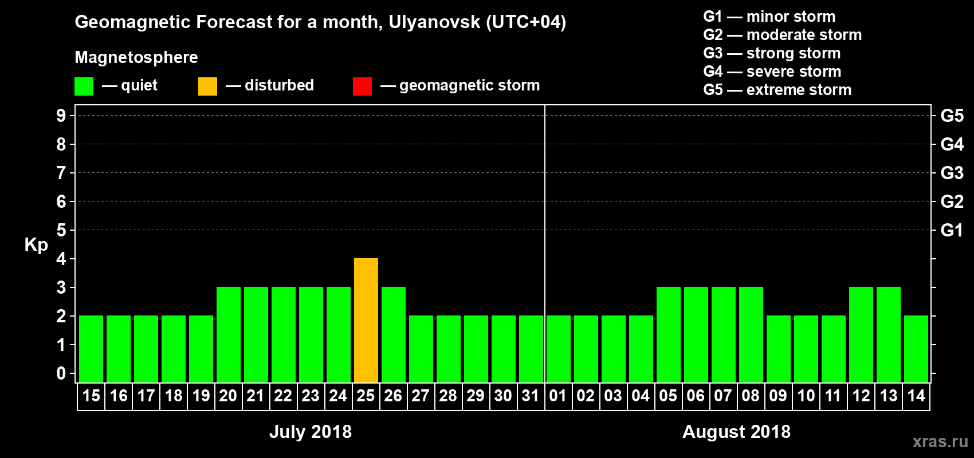This screenshot has width=974, height=458.
Task: Click date label 15 on the axis
Action: coord(91,396)
